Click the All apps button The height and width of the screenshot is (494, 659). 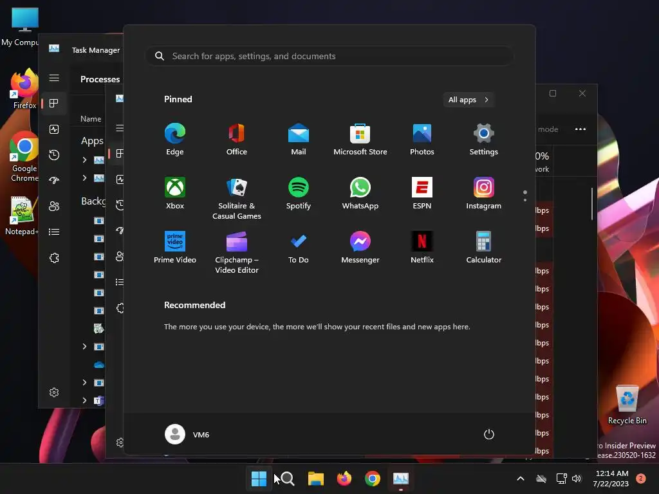[469, 100]
